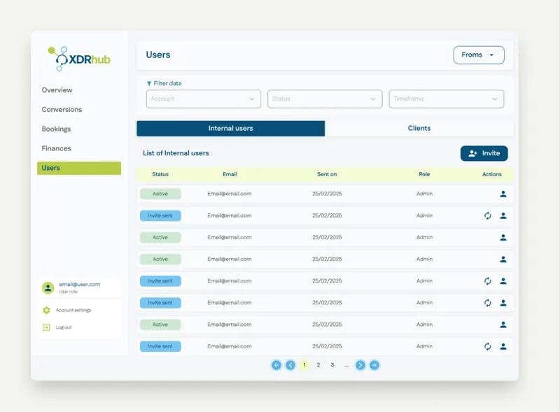Select page 3 in pagination
Image resolution: width=560 pixels, height=412 pixels.
point(332,365)
